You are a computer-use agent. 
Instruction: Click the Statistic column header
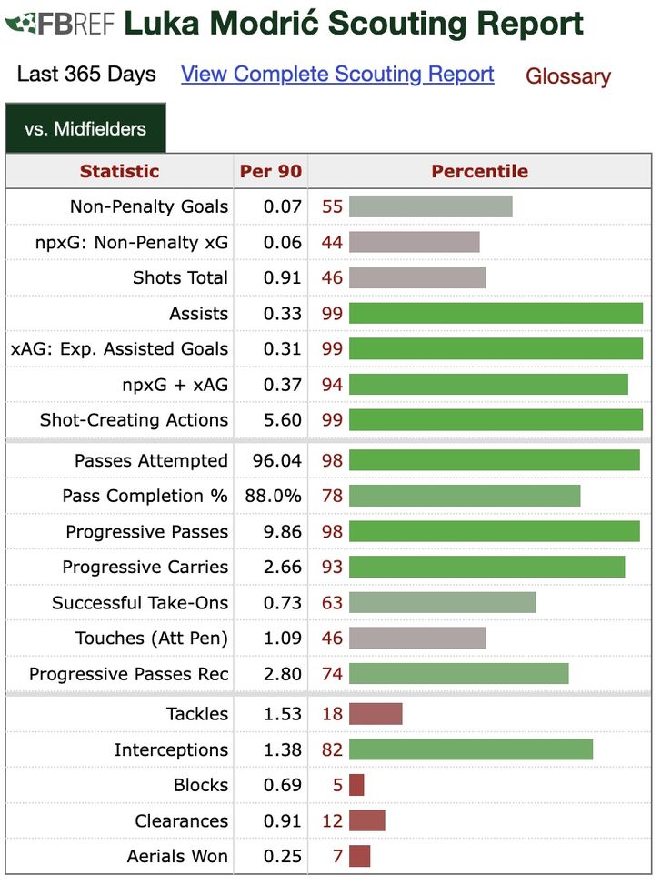click(x=119, y=171)
